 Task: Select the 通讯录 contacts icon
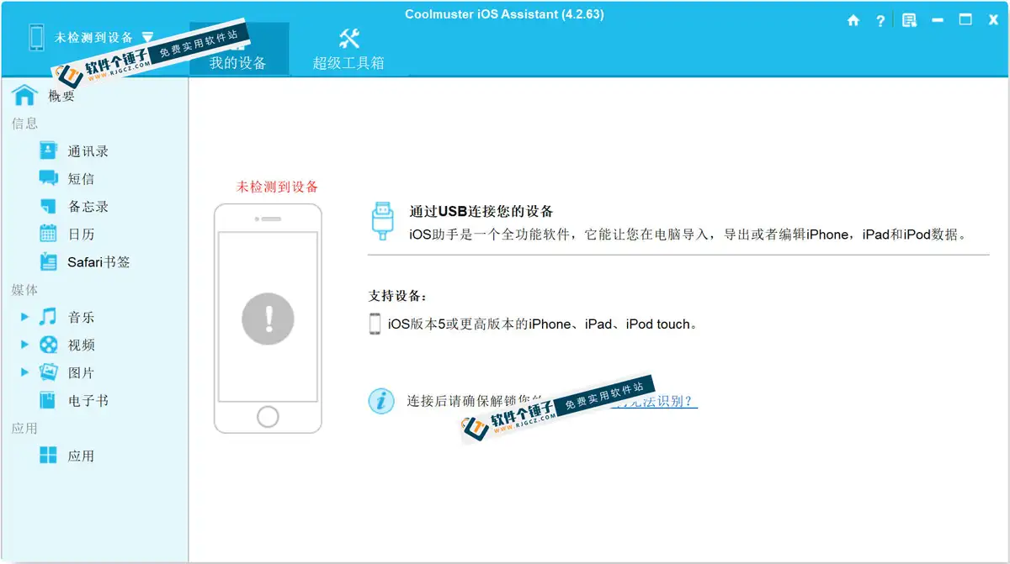pos(48,151)
